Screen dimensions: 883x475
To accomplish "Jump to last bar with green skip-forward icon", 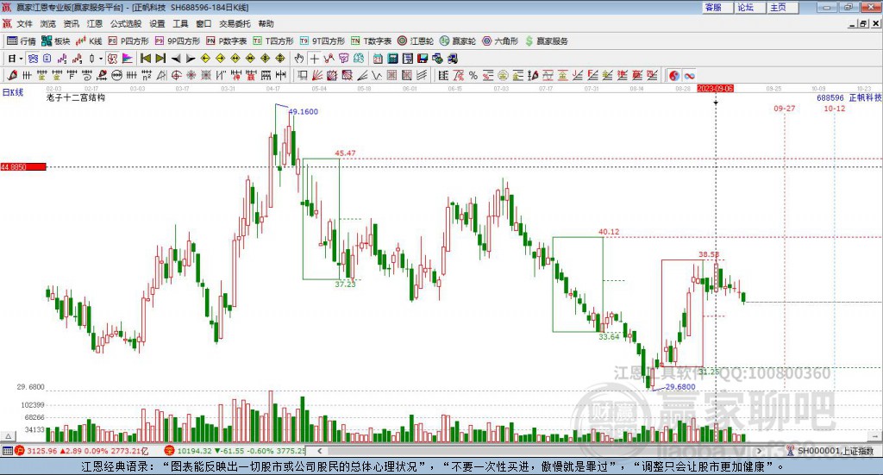I will pyautogui.click(x=160, y=59).
